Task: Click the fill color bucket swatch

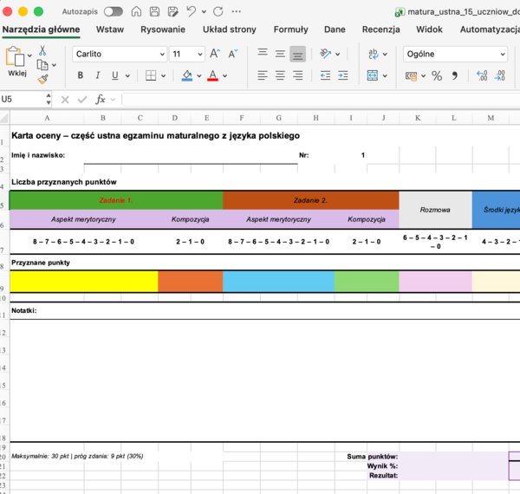Action: click(x=187, y=75)
